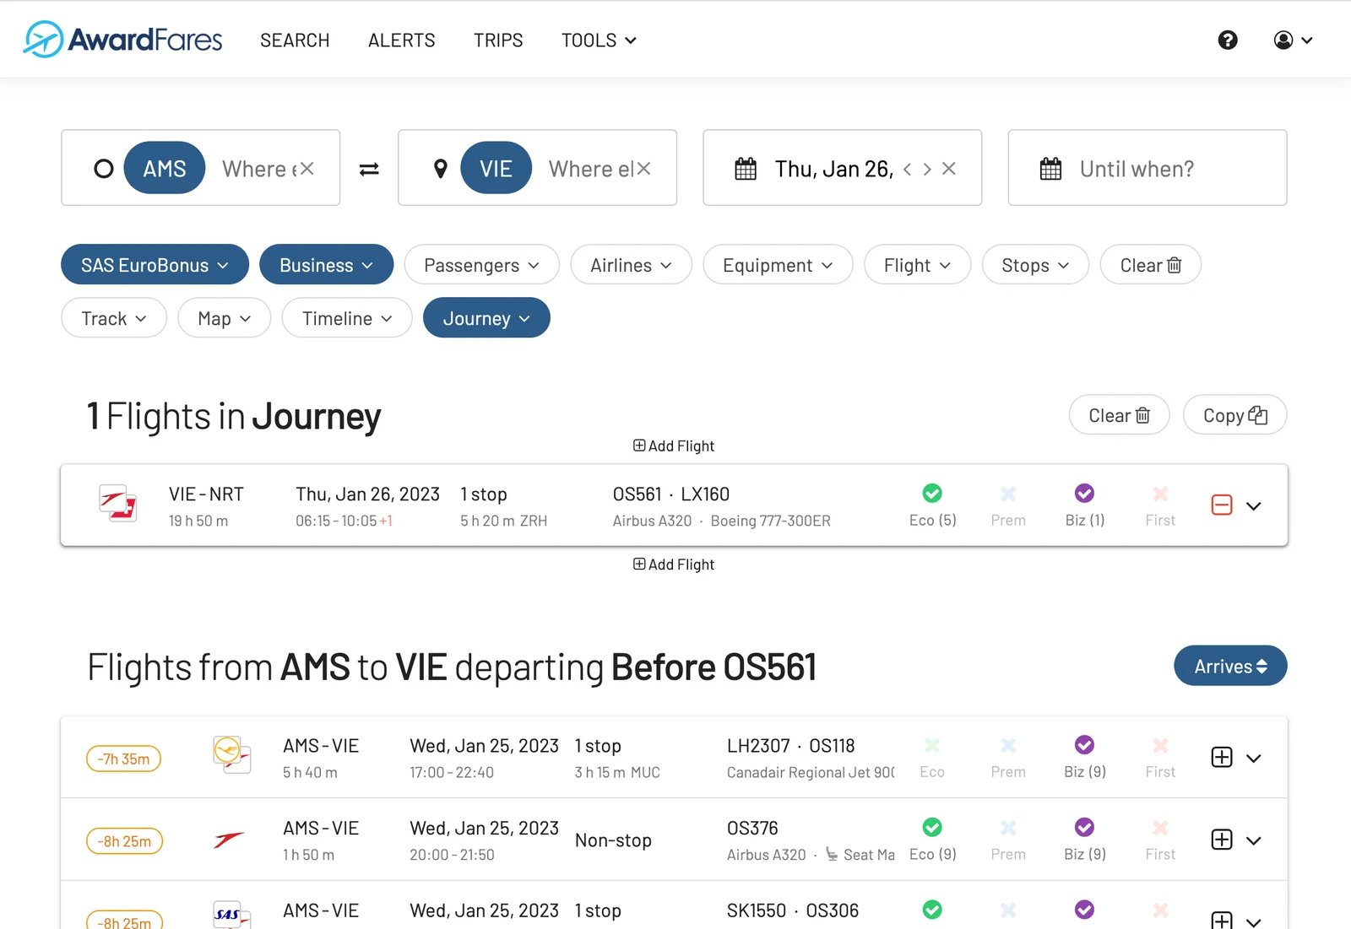Open the Journey dropdown
The image size is (1351, 929).
click(x=486, y=318)
